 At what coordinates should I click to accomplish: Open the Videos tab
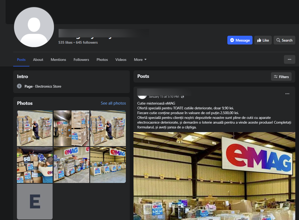click(x=121, y=60)
